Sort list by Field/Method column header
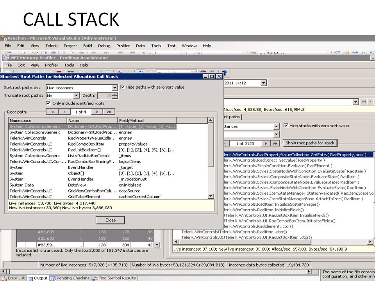This screenshot has width=375, height=281. pos(147,121)
